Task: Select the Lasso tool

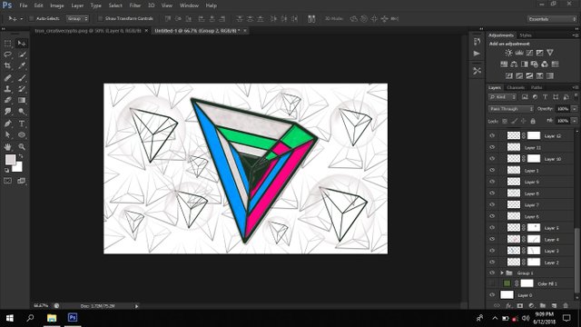Action: click(7, 54)
